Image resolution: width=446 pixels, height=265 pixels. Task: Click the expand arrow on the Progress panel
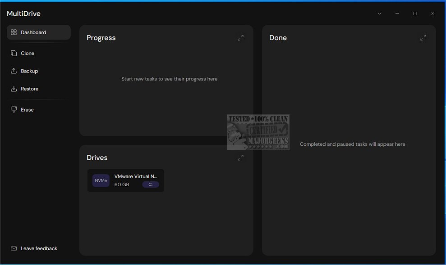(x=240, y=38)
